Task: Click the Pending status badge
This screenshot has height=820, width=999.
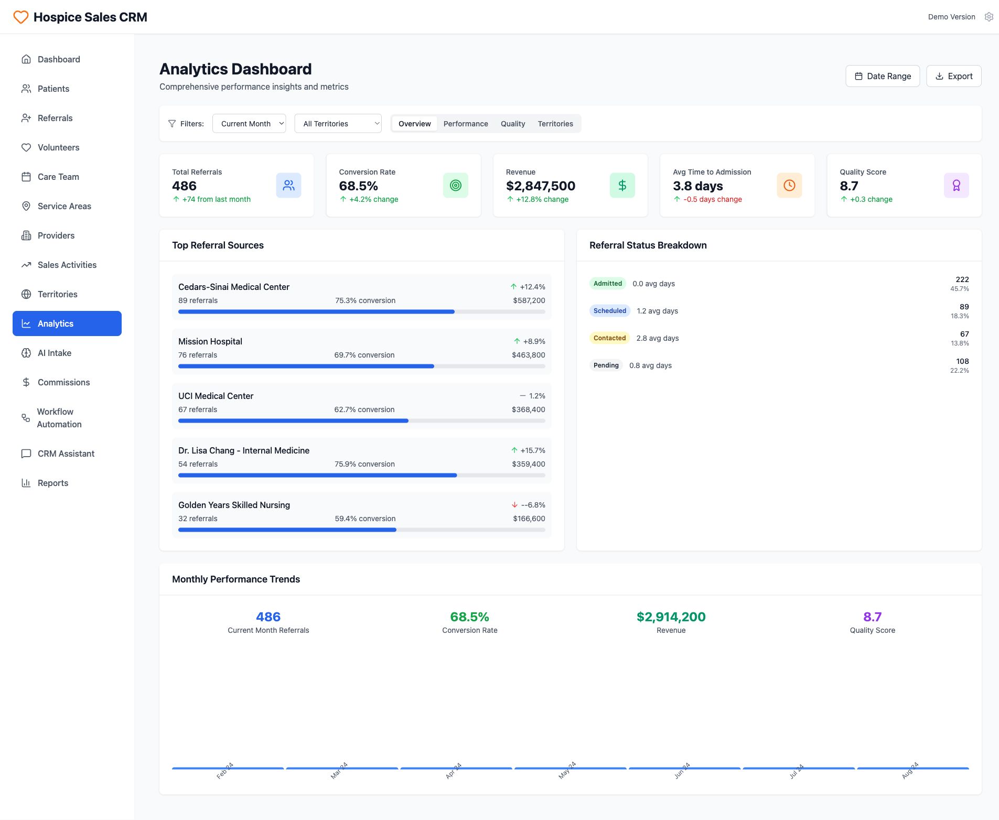Action: [x=606, y=365]
